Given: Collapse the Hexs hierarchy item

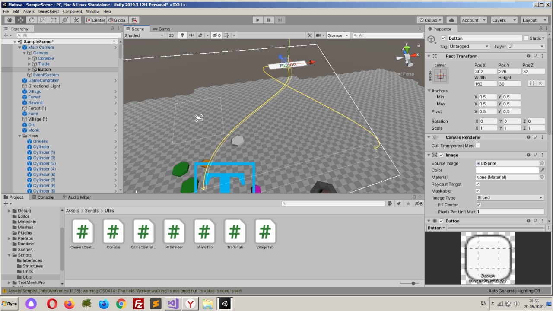Looking at the screenshot, I should (20, 136).
